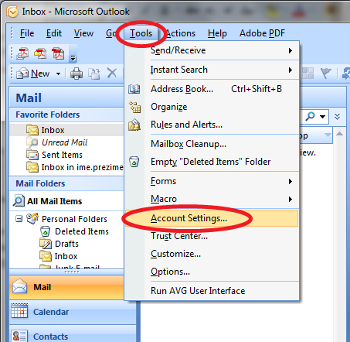Choose Account Settings menu item
This screenshot has height=342, width=350.
pyautogui.click(x=212, y=218)
